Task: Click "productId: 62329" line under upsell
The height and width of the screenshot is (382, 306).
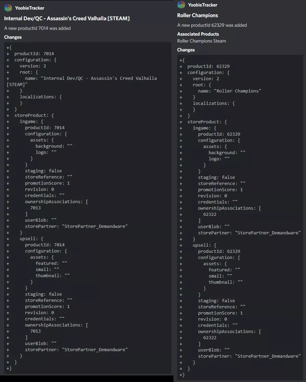Action: [219, 251]
